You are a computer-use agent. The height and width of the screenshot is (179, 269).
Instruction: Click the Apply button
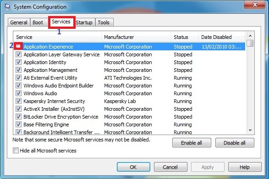click(x=208, y=167)
